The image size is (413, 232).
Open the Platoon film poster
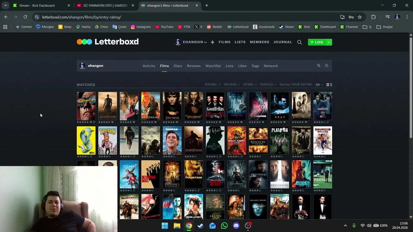[280, 140]
